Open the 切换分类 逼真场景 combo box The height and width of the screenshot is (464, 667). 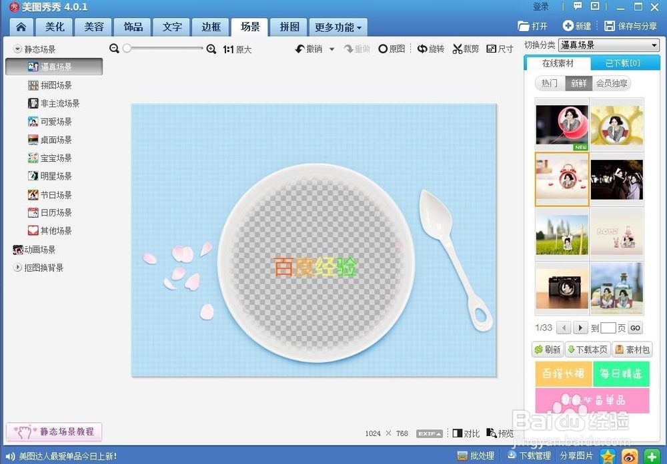point(609,45)
